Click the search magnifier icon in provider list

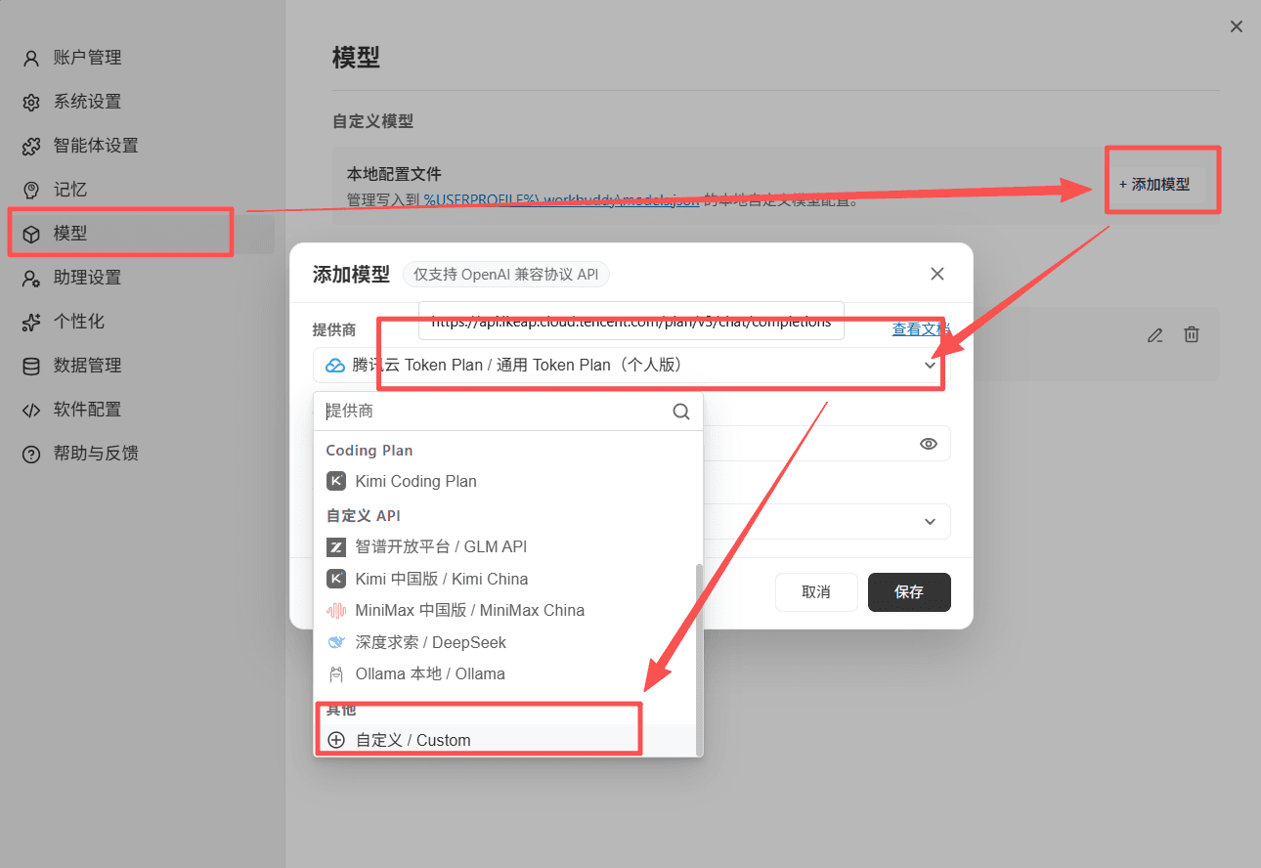tap(681, 412)
